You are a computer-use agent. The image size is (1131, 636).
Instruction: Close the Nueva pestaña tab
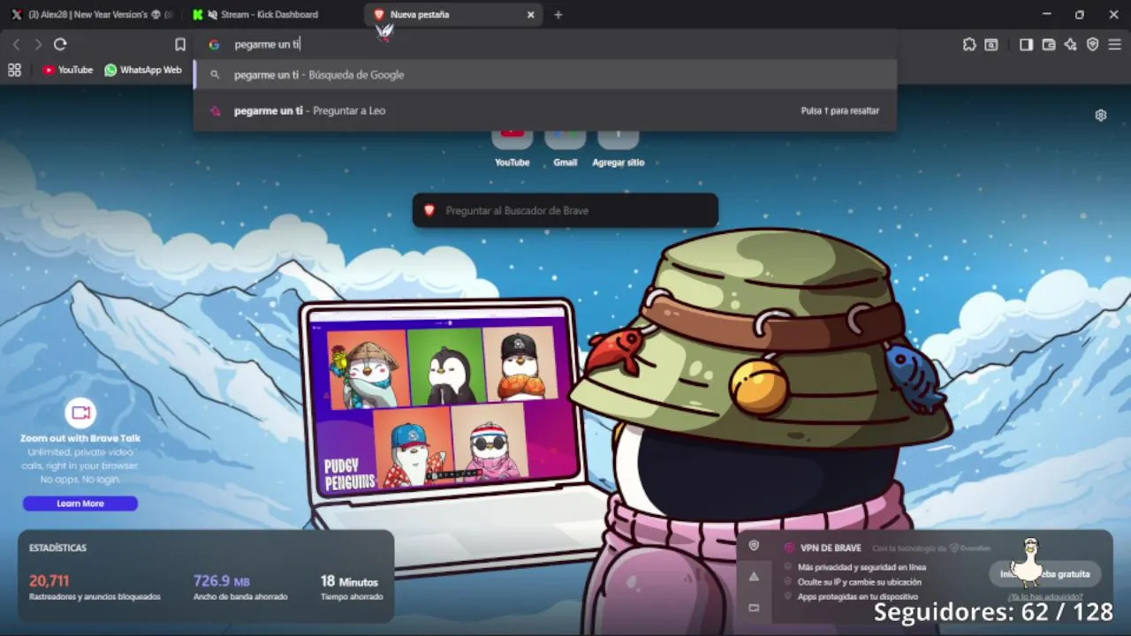click(x=531, y=14)
